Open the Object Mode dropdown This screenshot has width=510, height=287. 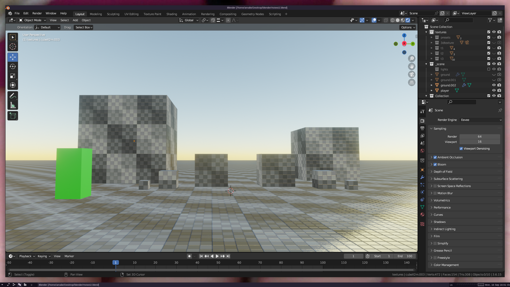[x=32, y=20]
